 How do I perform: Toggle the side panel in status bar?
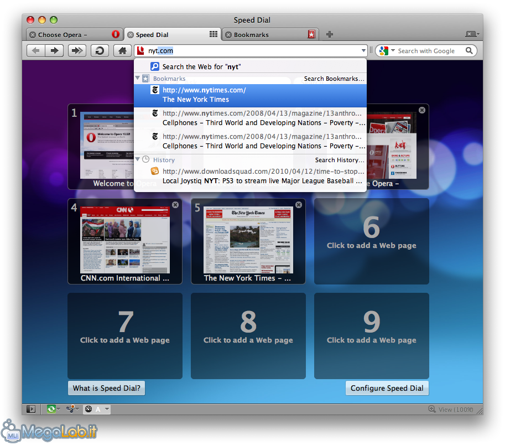point(31,409)
